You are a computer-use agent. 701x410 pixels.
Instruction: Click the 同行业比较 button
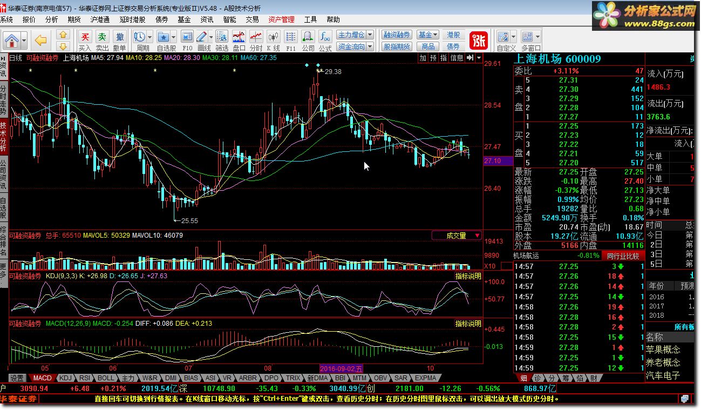pos(623,256)
